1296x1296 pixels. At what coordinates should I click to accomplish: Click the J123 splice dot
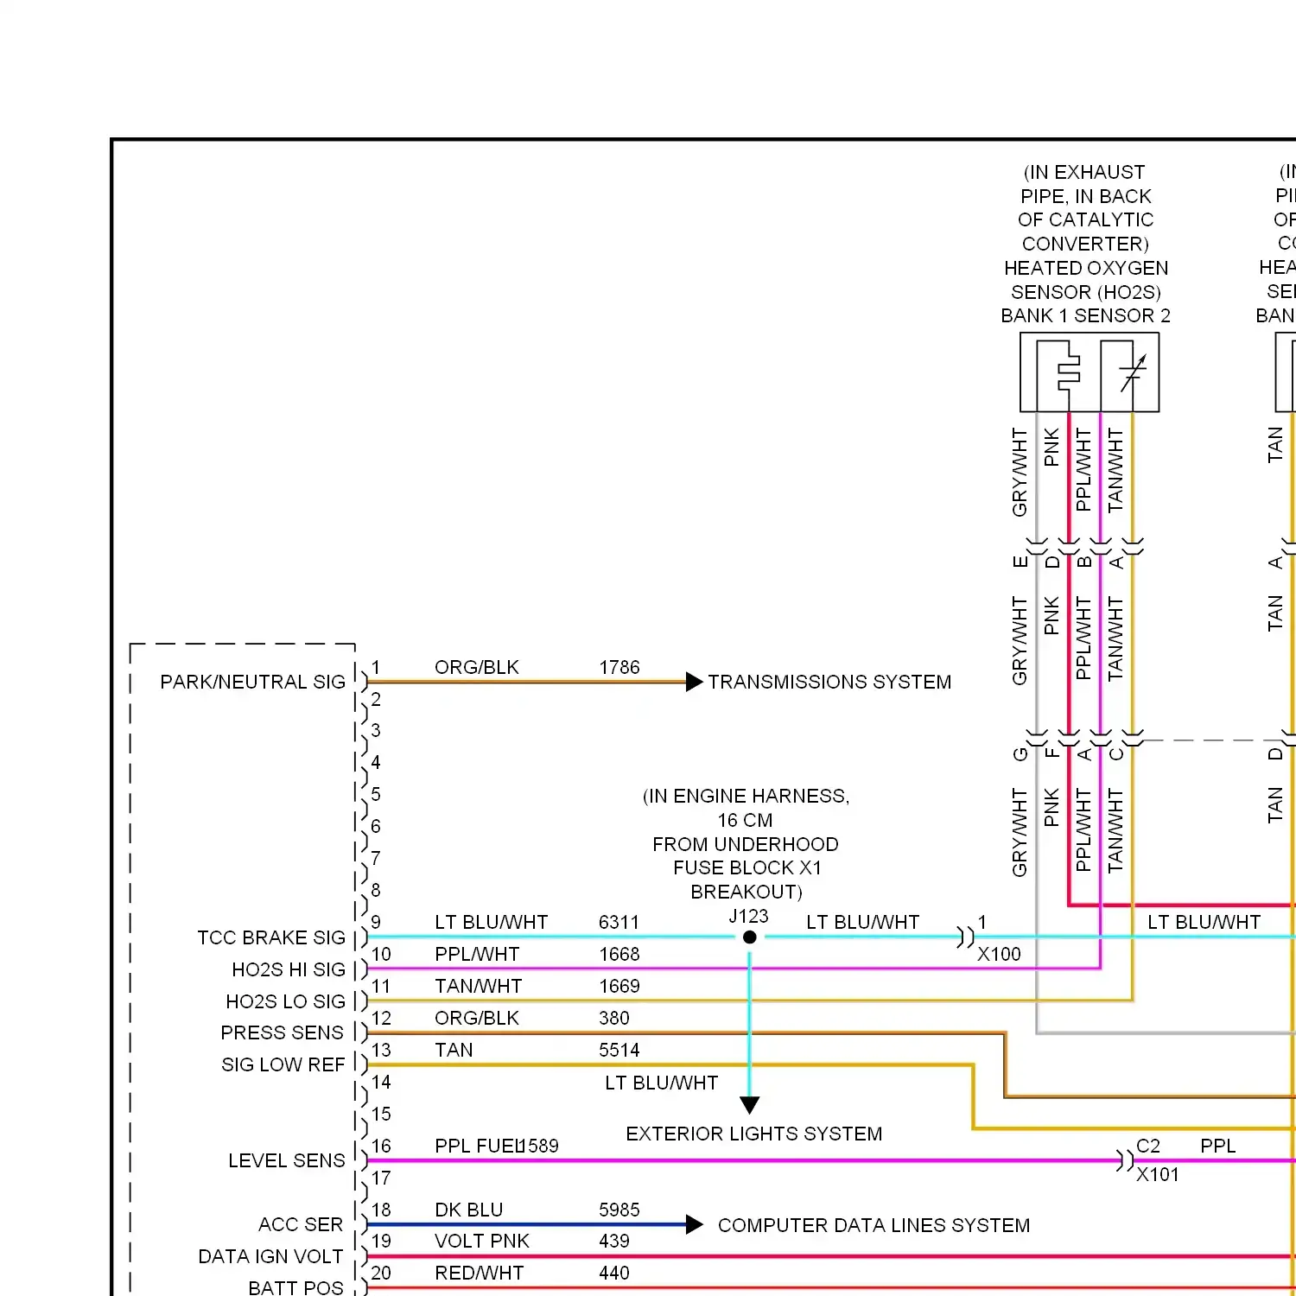pos(750,937)
